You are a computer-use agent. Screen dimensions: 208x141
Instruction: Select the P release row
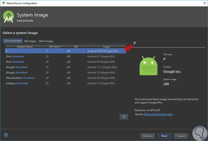[x=66, y=51]
